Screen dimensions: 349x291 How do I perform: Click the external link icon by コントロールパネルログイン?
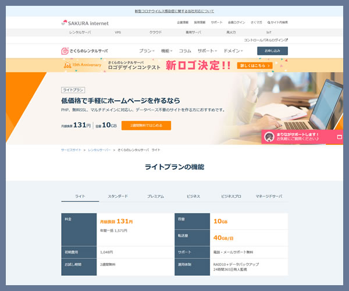(x=286, y=40)
